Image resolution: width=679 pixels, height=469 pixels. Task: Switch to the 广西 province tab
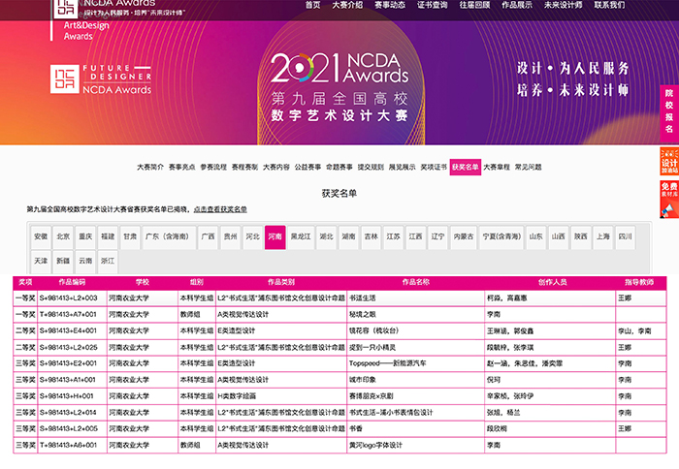click(209, 236)
